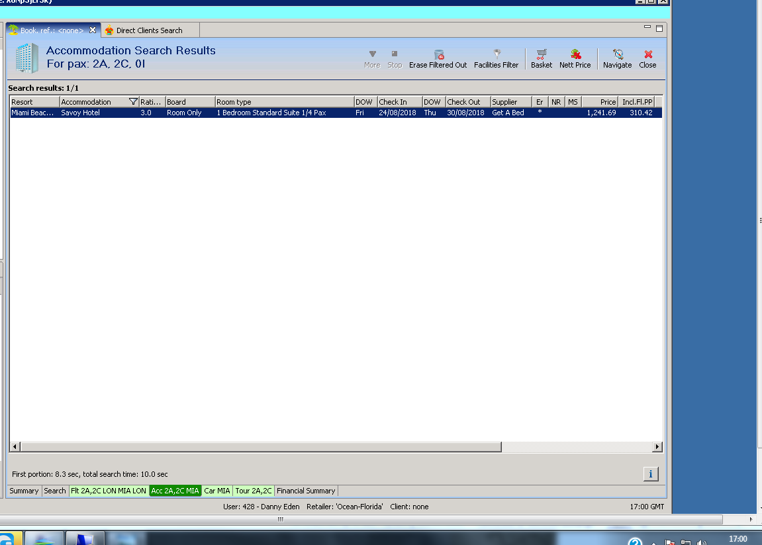Click the results table horizontal scrollbar thumb
The image size is (762, 545).
[261, 447]
